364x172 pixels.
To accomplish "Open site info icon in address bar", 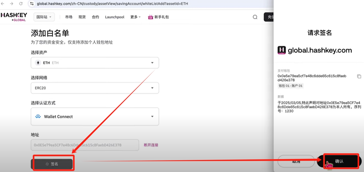I will tap(32, 4).
